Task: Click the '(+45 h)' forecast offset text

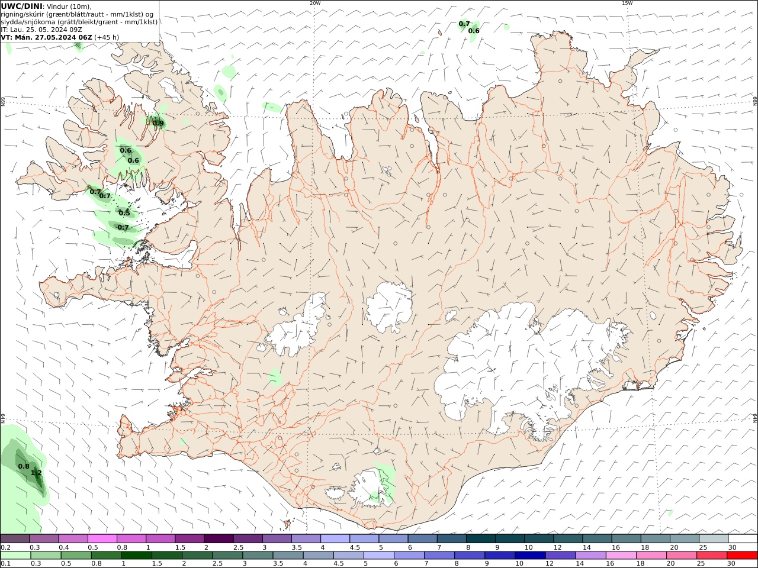Action: click(107, 37)
